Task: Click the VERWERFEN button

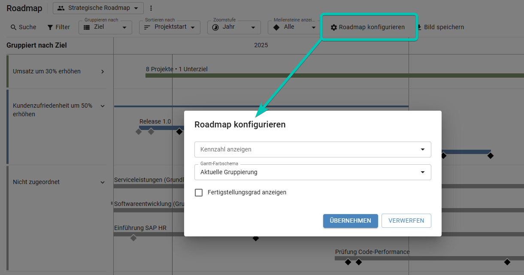Action: pyautogui.click(x=406, y=221)
